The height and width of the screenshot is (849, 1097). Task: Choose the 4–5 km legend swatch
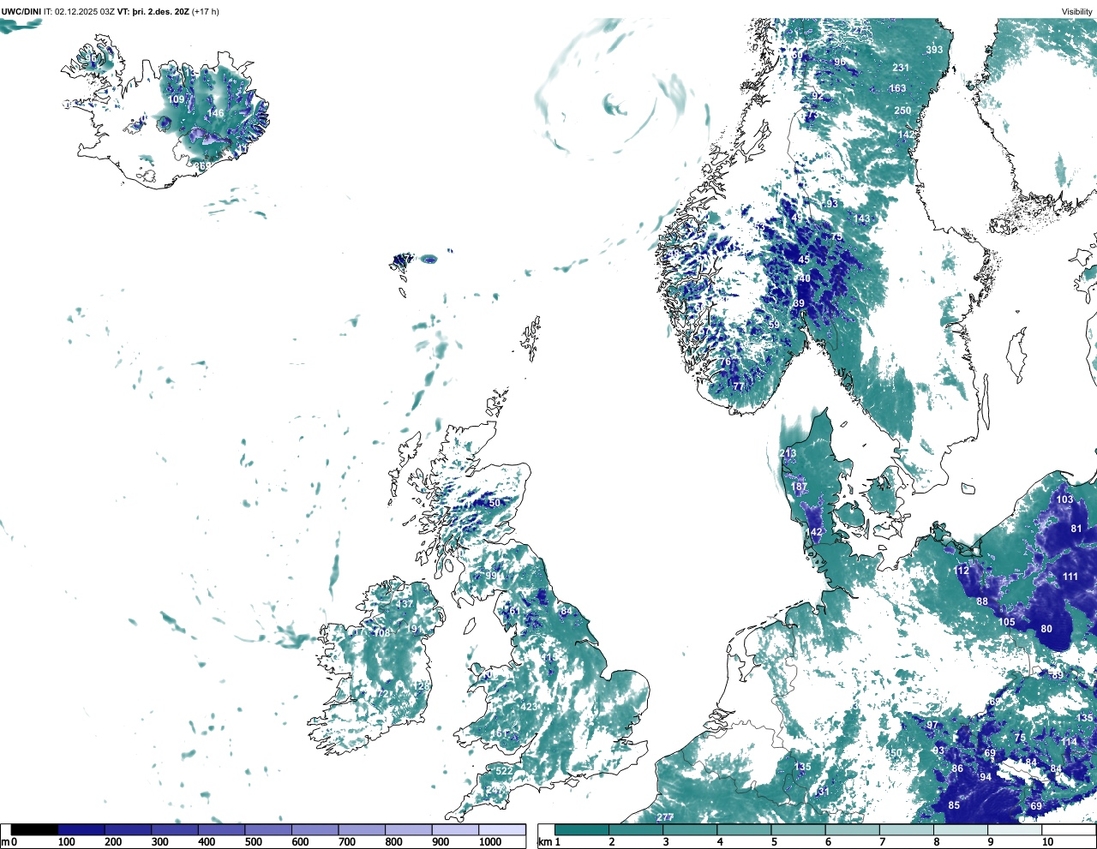pyautogui.click(x=744, y=829)
